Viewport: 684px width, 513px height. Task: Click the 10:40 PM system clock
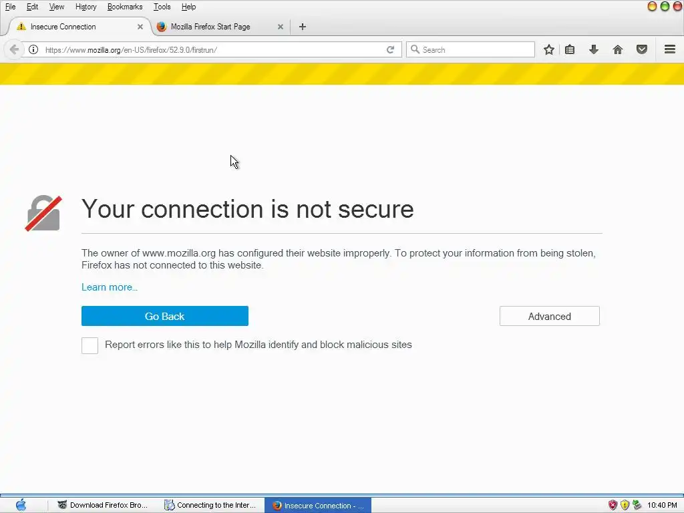pyautogui.click(x=662, y=505)
